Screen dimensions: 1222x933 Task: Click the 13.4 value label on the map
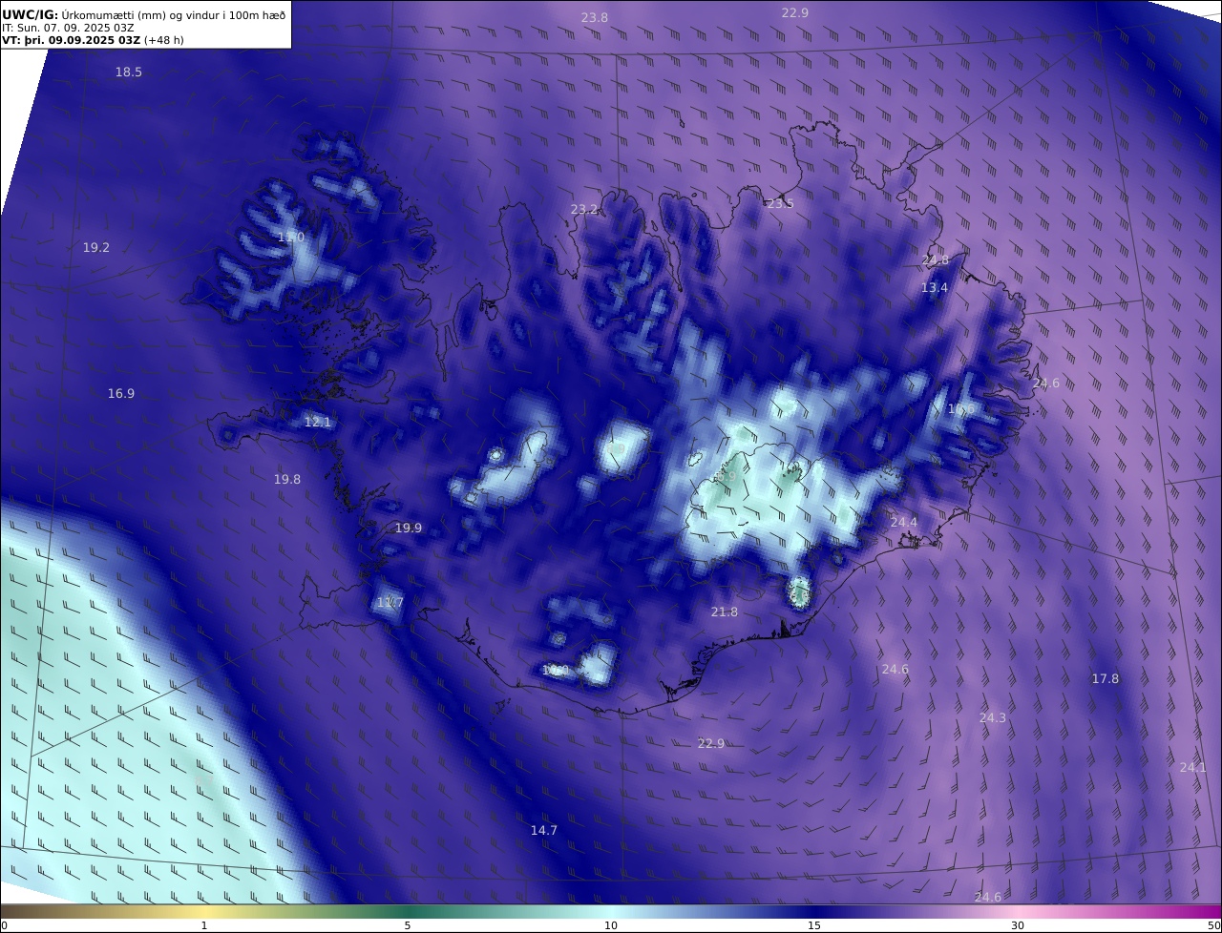935,288
